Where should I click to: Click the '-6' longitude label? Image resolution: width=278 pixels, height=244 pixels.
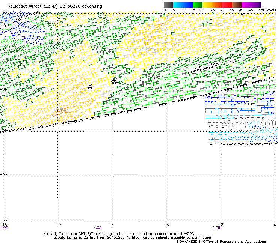pyautogui.click(x=166, y=225)
